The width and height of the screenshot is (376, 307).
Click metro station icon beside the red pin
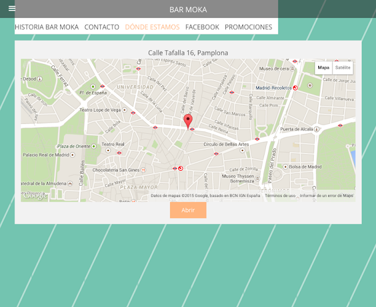(192, 130)
